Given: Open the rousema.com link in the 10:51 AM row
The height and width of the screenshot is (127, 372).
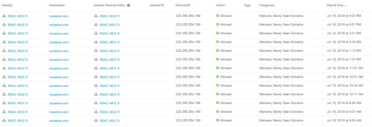Looking at the screenshot, I should point(59,77).
